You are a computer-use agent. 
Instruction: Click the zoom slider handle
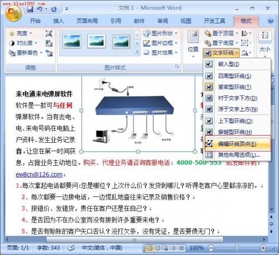click(237, 248)
